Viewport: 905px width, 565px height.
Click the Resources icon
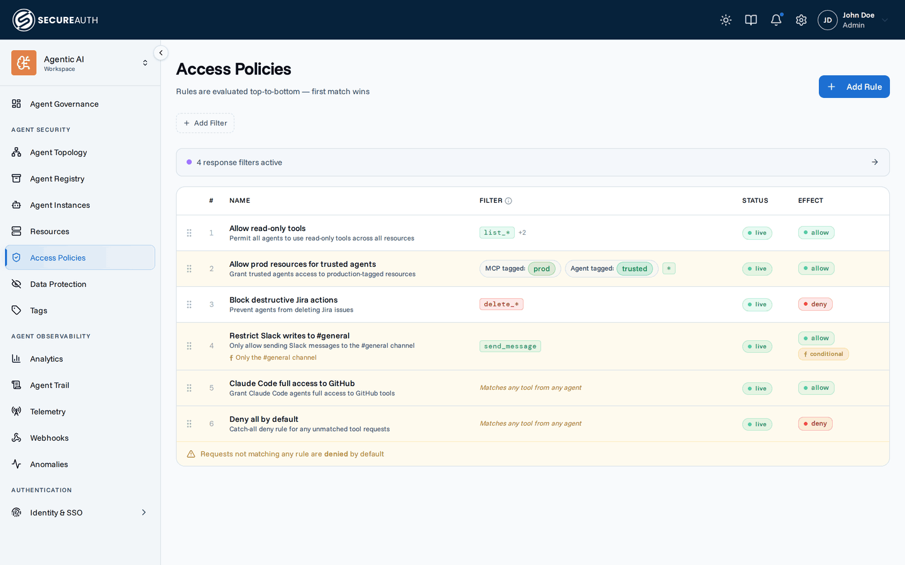[x=16, y=231]
